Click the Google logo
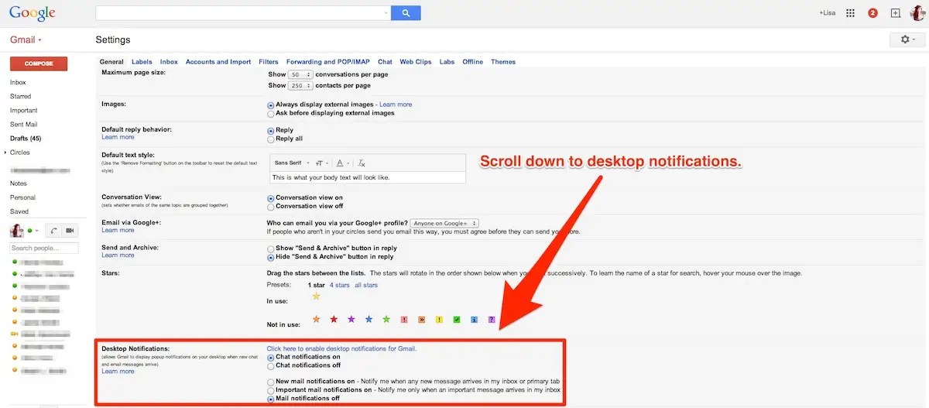929x408 pixels. point(33,13)
